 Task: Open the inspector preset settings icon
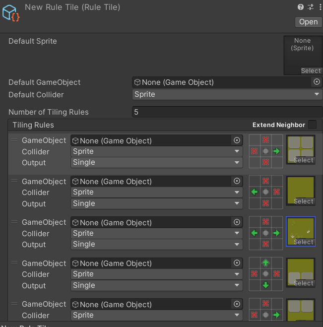point(311,7)
